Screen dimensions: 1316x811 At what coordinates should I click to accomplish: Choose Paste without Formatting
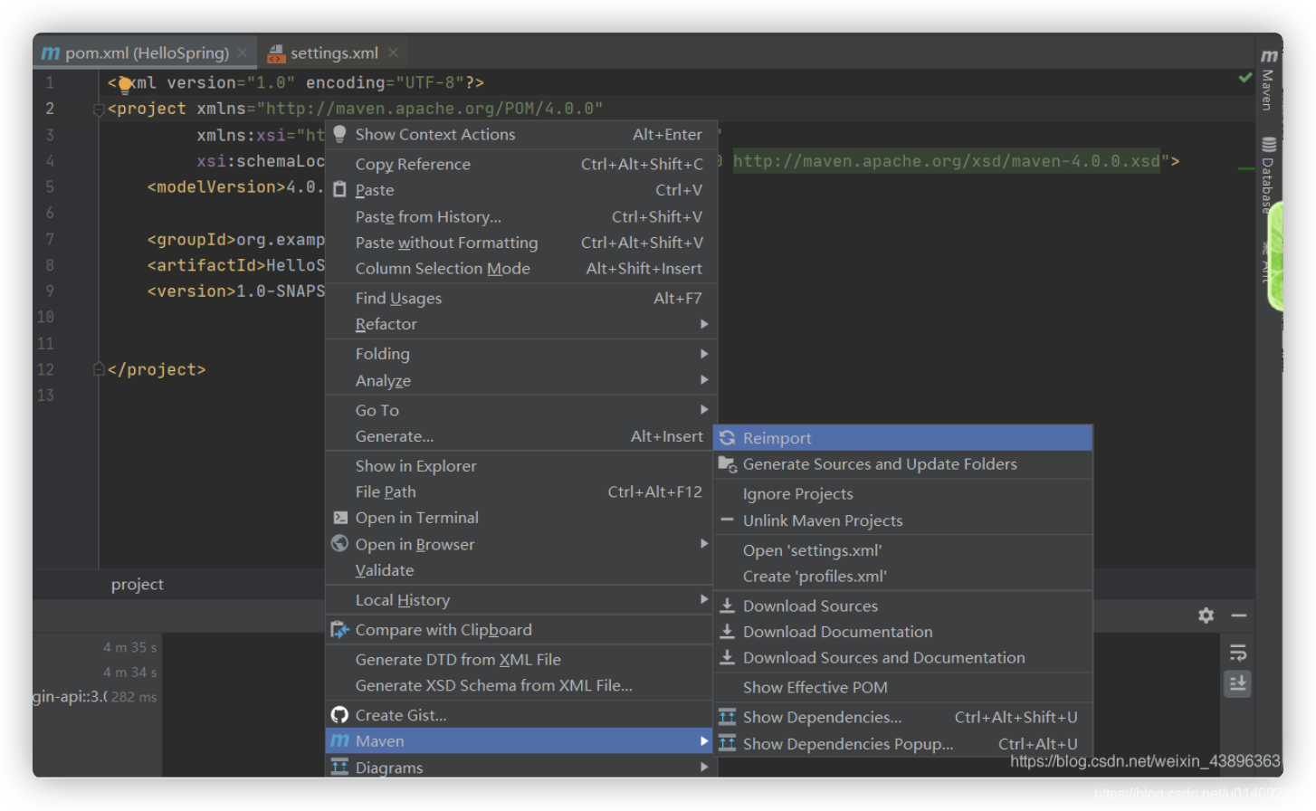click(521, 243)
